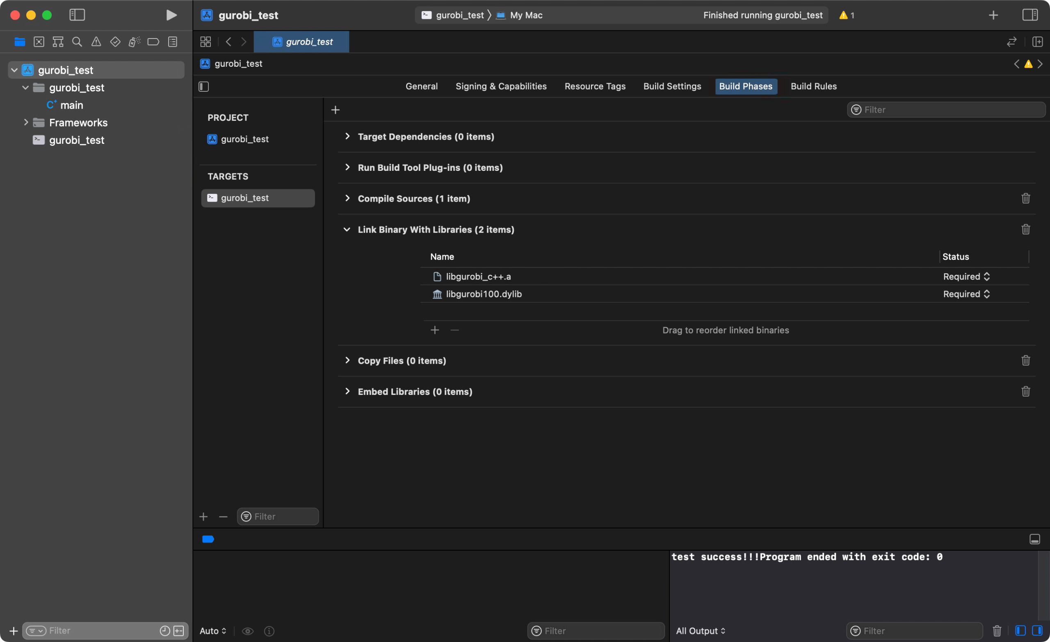Show variable info in debug area
Screen dimensions: 1050x642
[x=269, y=631]
